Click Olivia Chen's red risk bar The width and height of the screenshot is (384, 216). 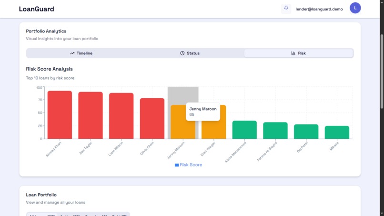click(x=152, y=118)
